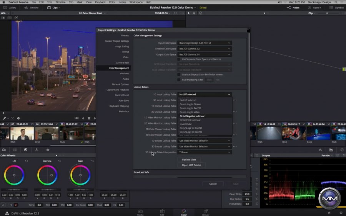Open the Input Color Space dropdown
Screen dimensions: 346x216
pyautogui.click(x=205, y=43)
